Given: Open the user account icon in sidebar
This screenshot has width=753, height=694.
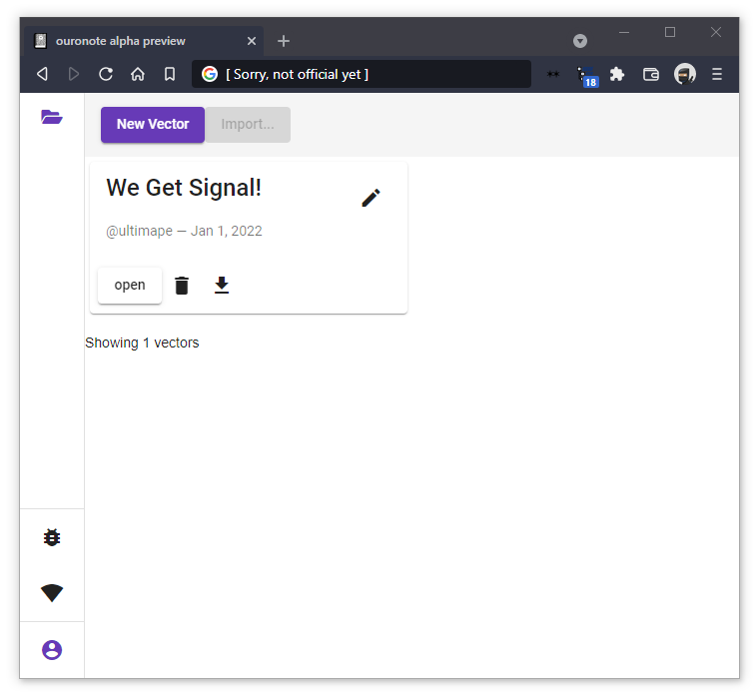Looking at the screenshot, I should [52, 650].
